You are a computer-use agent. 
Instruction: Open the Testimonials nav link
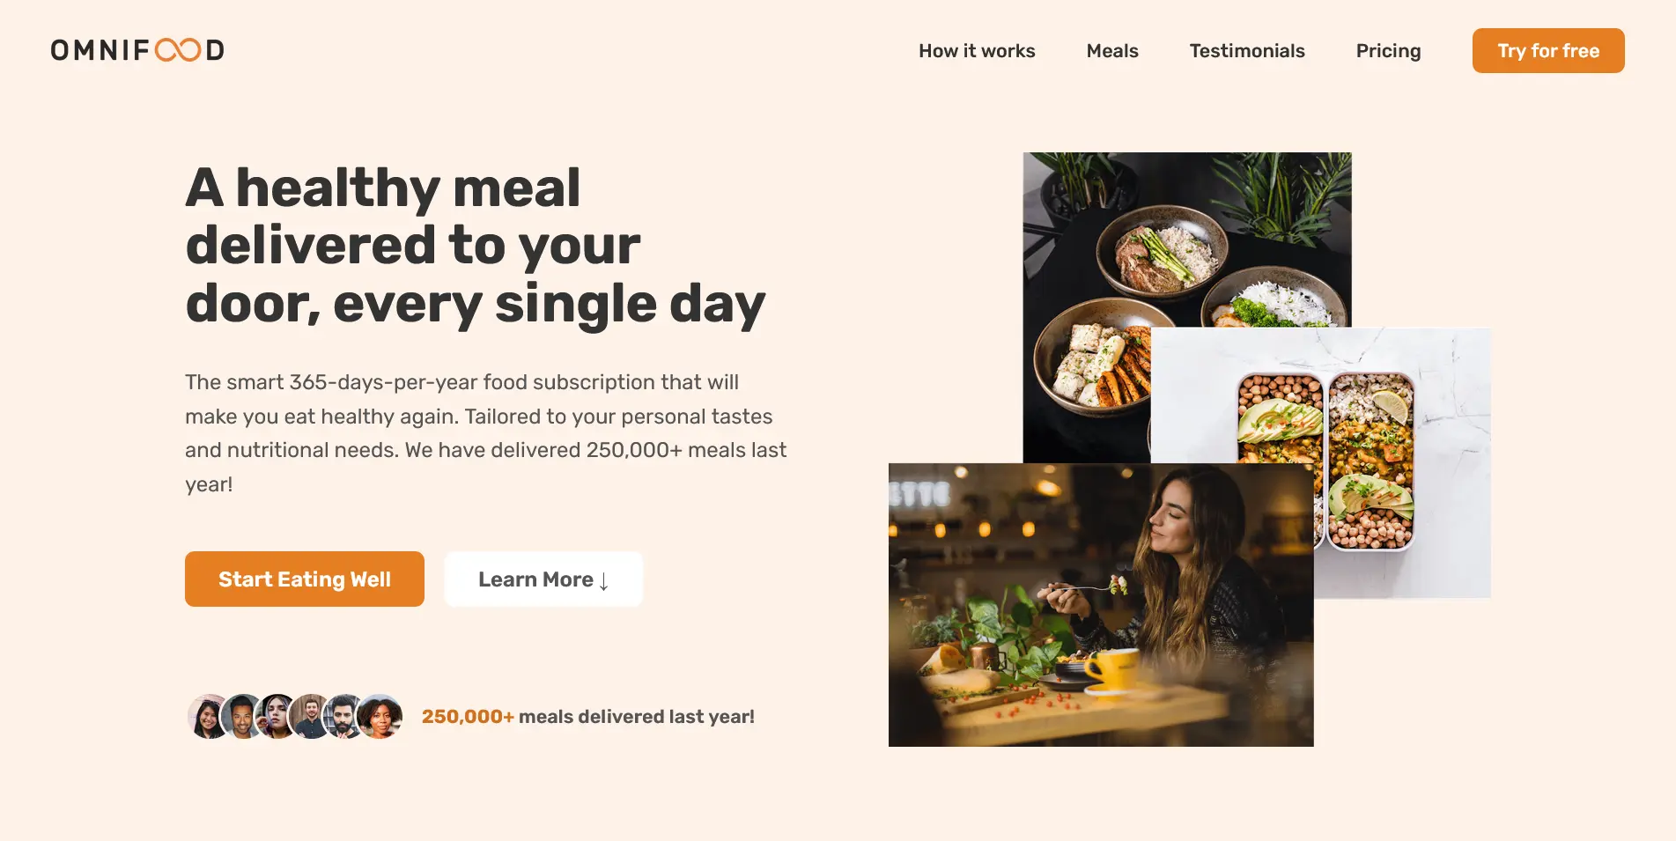pos(1247,51)
